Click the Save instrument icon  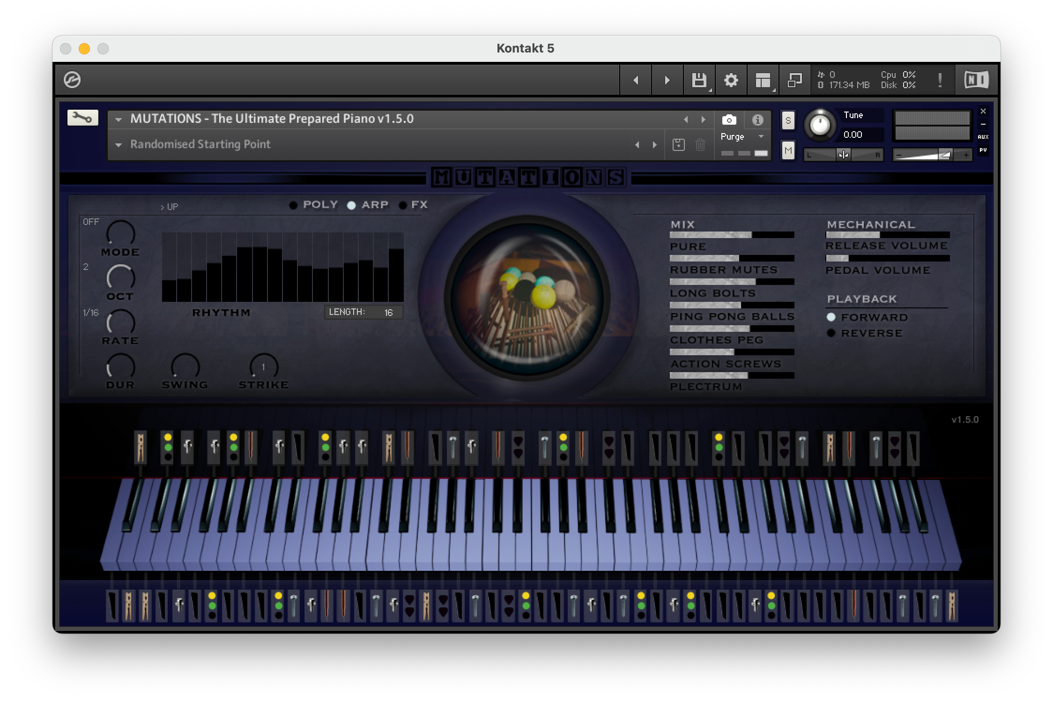699,80
